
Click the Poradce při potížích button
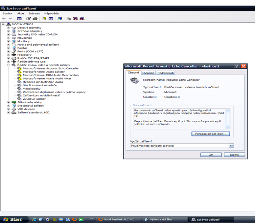click(x=210, y=134)
